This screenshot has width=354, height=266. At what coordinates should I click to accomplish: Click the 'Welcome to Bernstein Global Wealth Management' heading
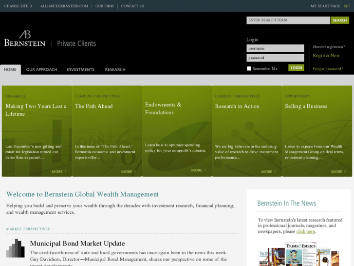click(x=82, y=194)
